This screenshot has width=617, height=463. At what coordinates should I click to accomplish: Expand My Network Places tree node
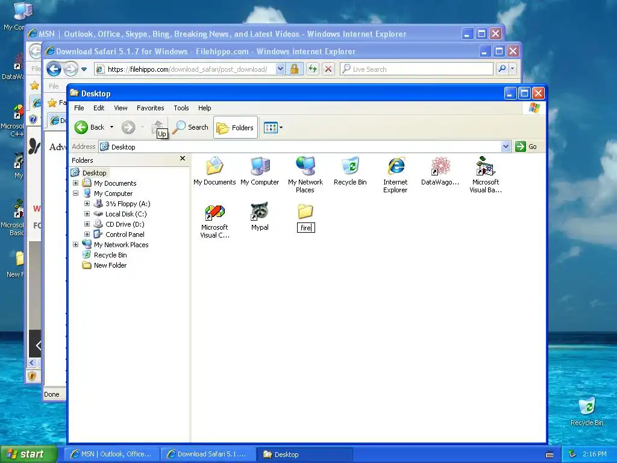click(x=75, y=245)
